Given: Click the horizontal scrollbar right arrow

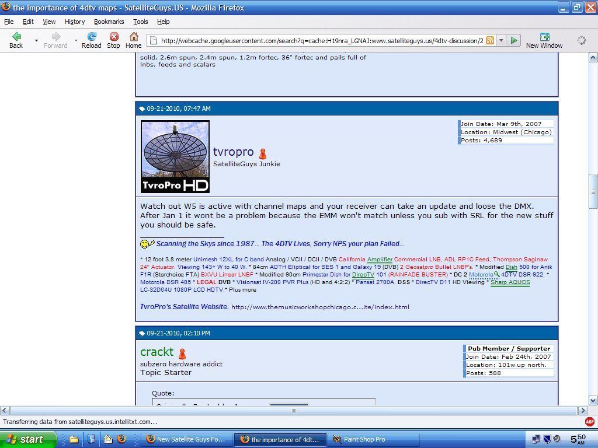Looking at the screenshot, I should point(583,410).
